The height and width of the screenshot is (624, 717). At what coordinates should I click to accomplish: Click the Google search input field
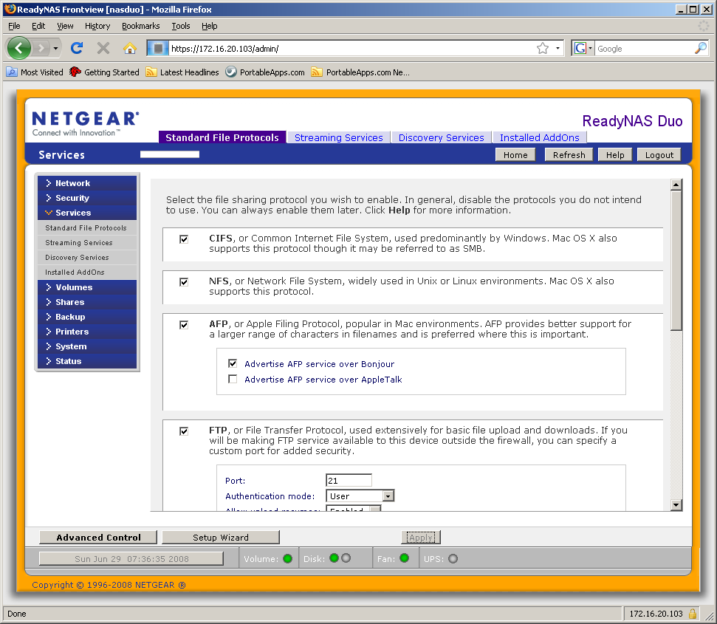click(x=644, y=49)
